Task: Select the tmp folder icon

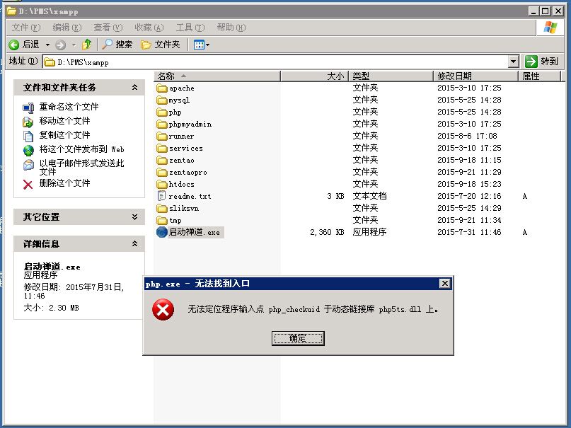Action: [x=162, y=220]
